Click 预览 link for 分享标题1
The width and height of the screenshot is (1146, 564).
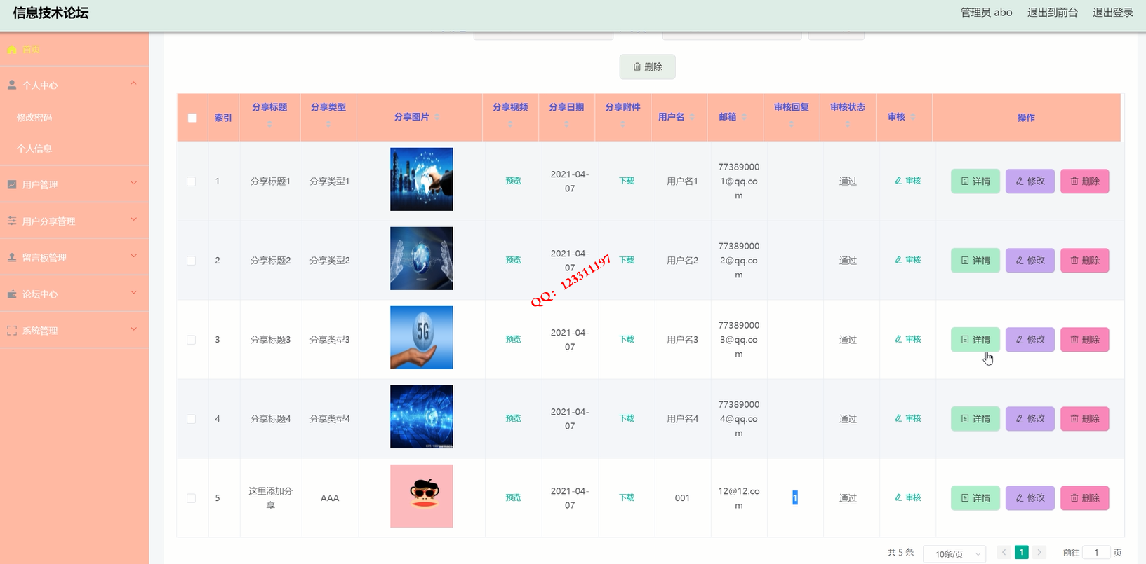click(x=514, y=181)
